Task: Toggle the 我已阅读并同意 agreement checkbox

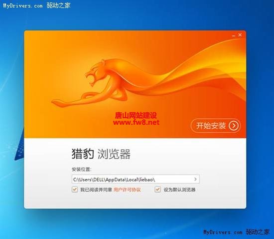Action: point(75,190)
